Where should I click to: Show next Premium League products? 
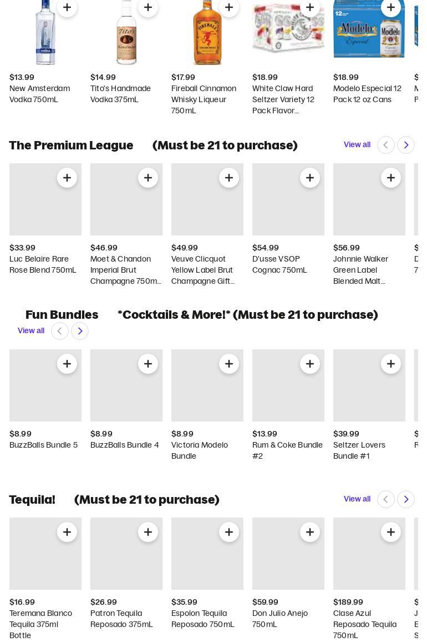(x=406, y=145)
